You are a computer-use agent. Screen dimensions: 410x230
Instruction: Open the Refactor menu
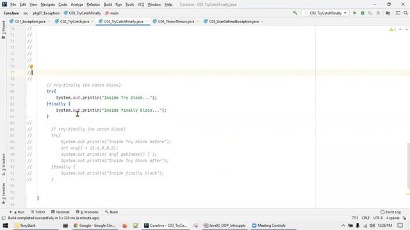94,4
